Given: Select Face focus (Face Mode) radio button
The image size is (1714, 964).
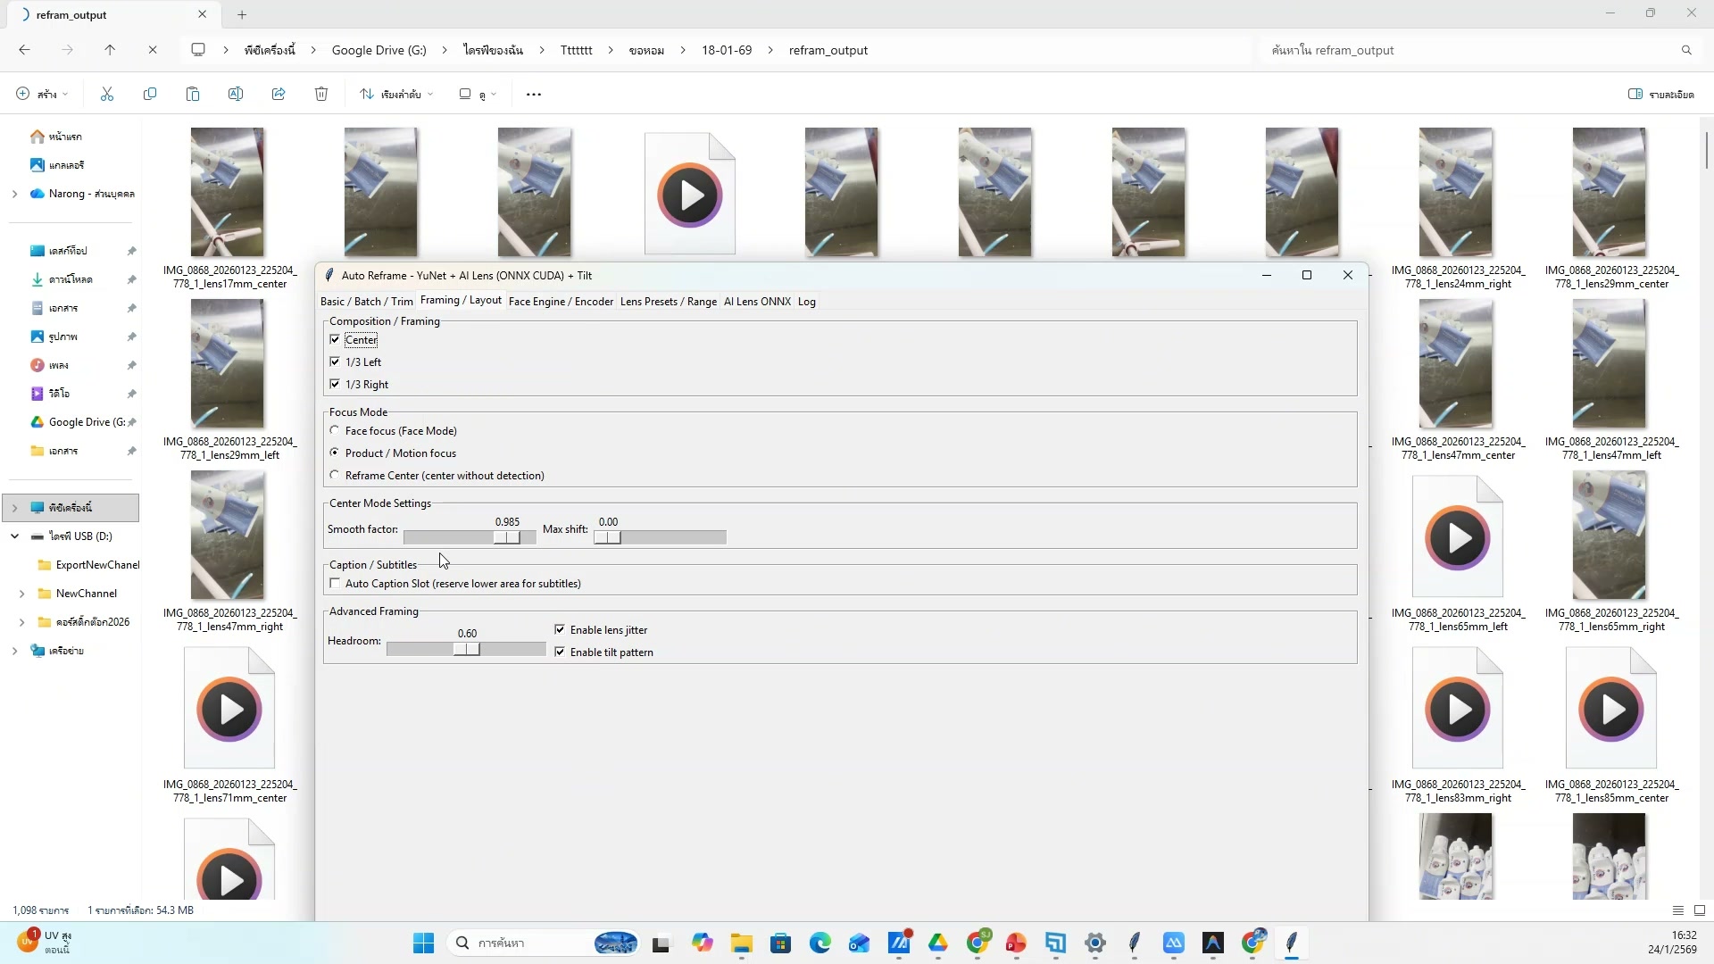Looking at the screenshot, I should coord(335,430).
